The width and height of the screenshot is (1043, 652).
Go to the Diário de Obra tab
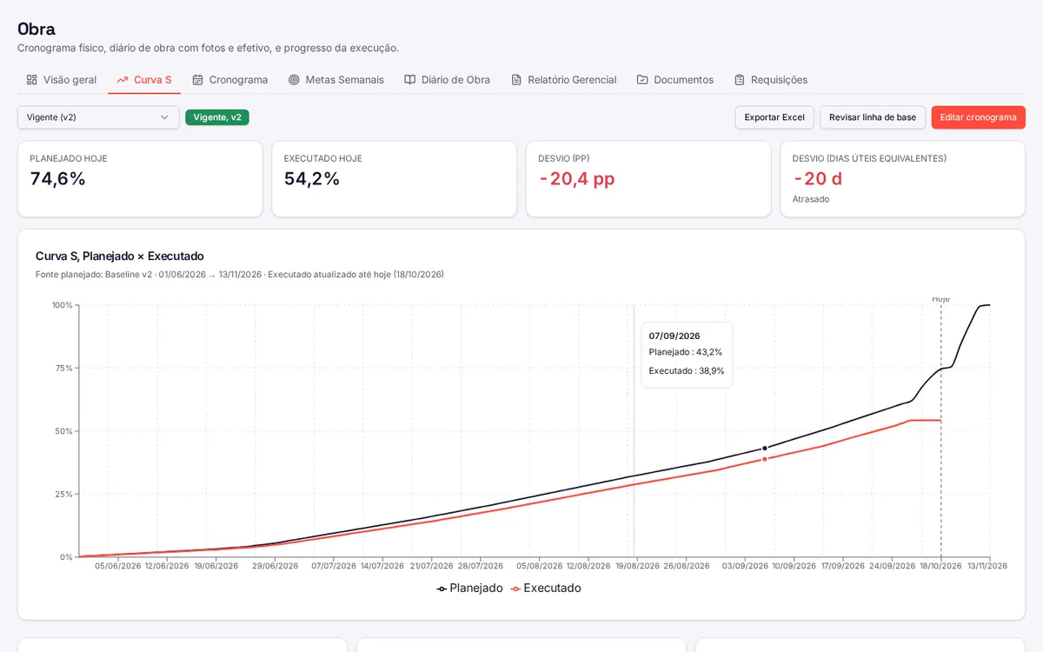[448, 80]
